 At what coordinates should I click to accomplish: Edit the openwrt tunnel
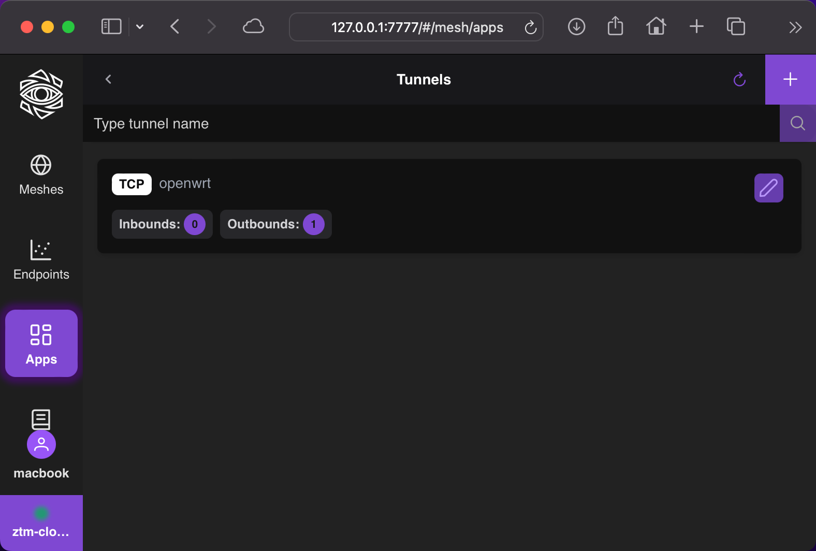click(x=768, y=188)
